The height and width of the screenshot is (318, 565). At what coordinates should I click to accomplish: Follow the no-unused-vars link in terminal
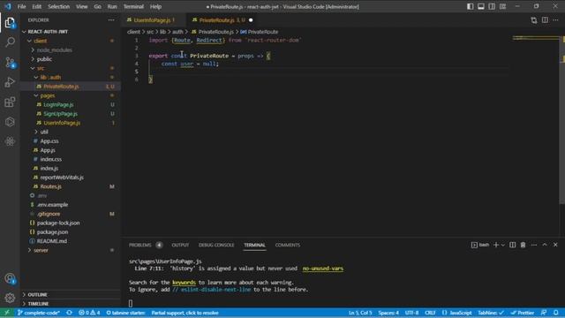tap(323, 269)
